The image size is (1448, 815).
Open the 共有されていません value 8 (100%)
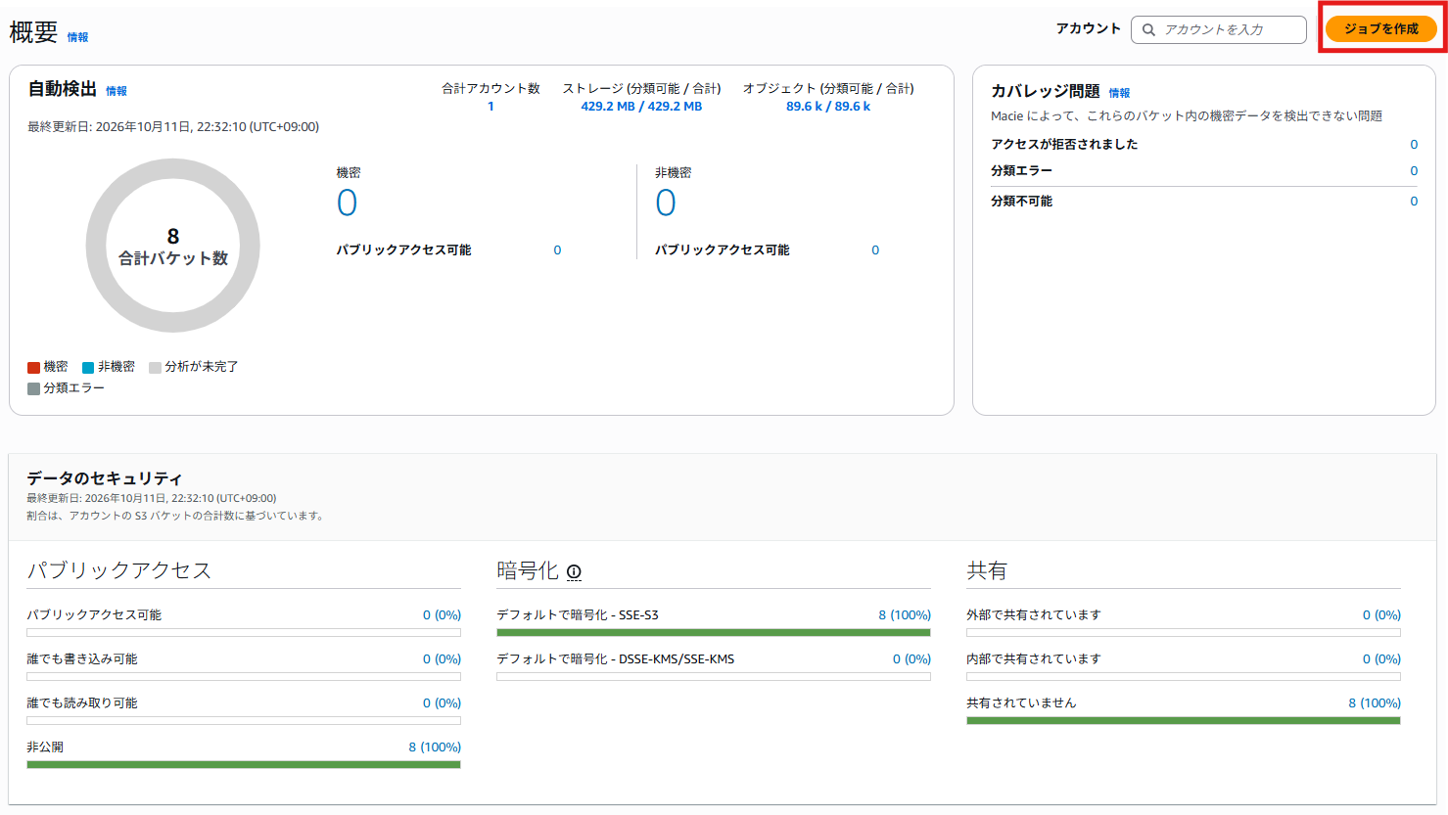[x=1375, y=703]
